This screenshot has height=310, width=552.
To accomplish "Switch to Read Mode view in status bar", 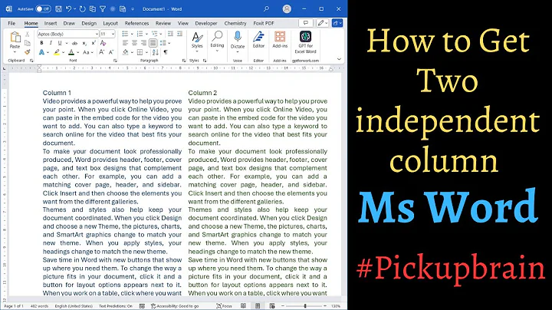I will tap(243, 305).
